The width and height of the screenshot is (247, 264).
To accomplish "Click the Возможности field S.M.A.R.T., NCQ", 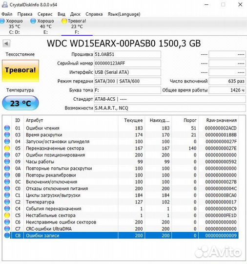I will point(170,108).
